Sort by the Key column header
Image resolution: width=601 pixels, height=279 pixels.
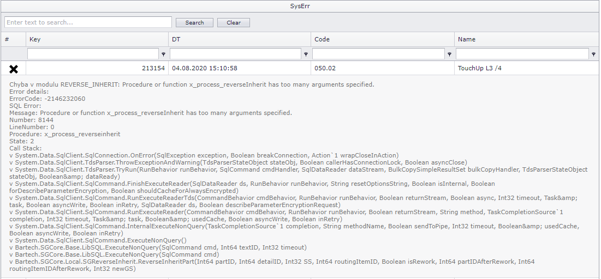(97, 39)
